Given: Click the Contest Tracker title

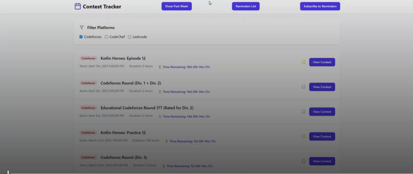Looking at the screenshot, I should [x=102, y=6].
